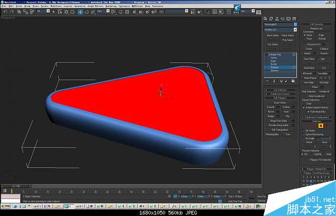Collapse the Soft Selection rollout

(x=280, y=90)
